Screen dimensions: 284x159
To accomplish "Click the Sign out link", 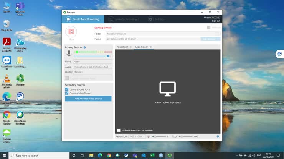I will click(x=216, y=21).
